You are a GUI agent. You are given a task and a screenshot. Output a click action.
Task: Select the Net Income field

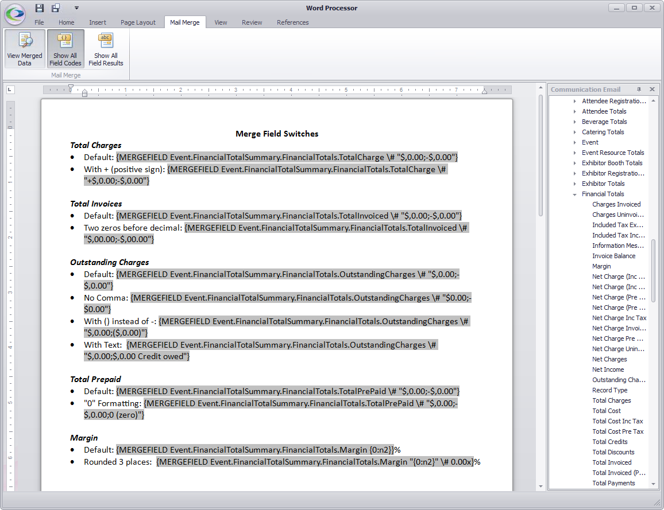click(608, 369)
